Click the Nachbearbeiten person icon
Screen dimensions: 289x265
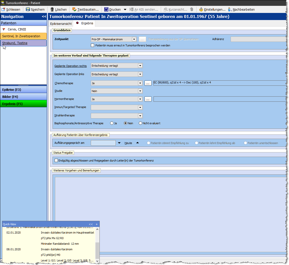point(230,9)
